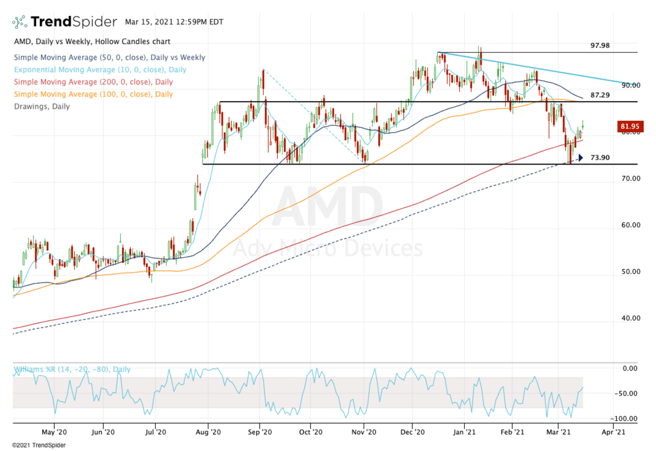Image resolution: width=656 pixels, height=451 pixels.
Task: Select the 97.98 resistance level label
Action: click(x=600, y=45)
